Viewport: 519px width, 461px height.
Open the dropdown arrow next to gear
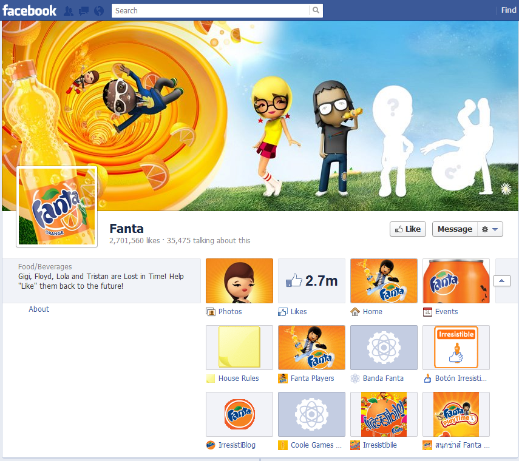(495, 229)
